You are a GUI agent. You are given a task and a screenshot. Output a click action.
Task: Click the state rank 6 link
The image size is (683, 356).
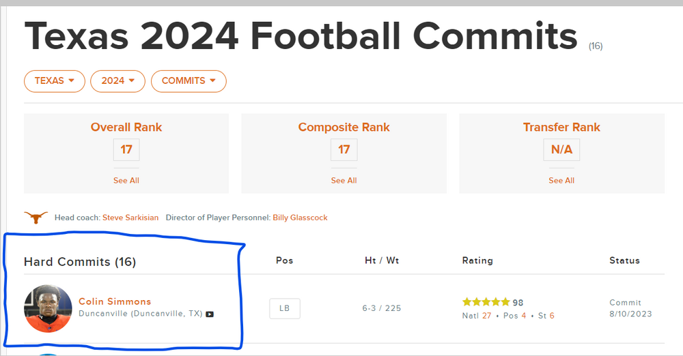[x=552, y=315]
